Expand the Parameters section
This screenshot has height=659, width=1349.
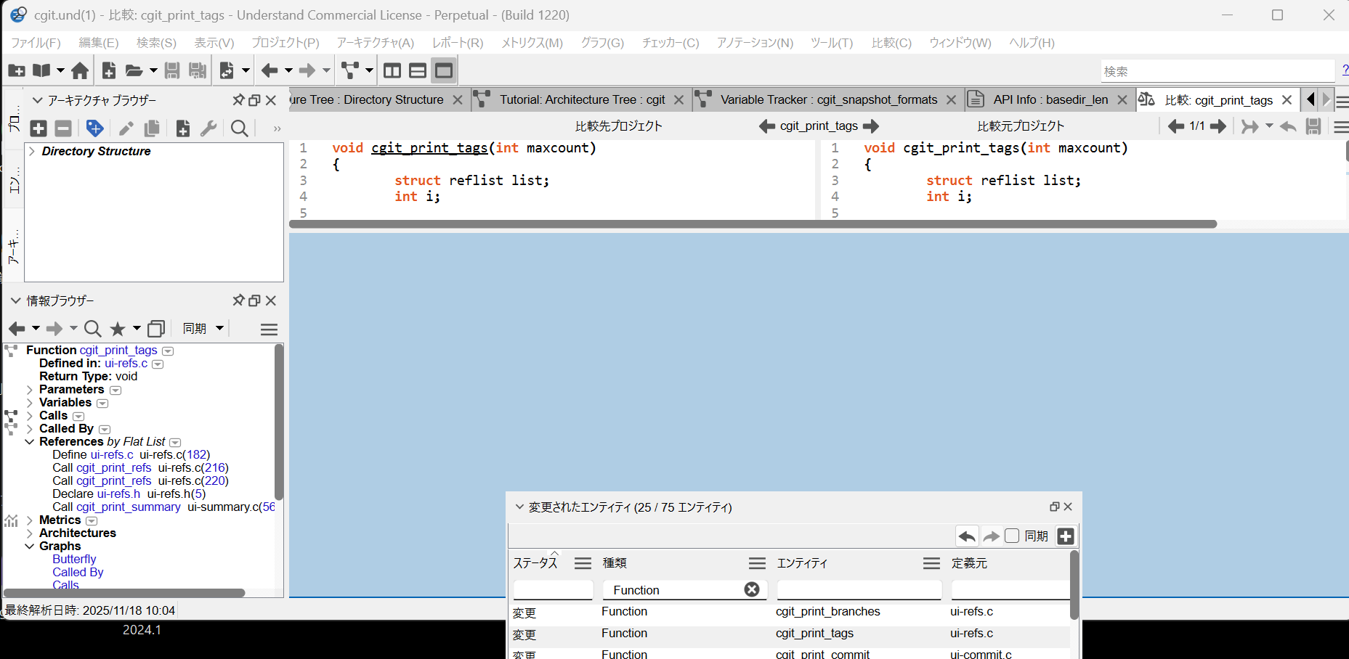[30, 390]
